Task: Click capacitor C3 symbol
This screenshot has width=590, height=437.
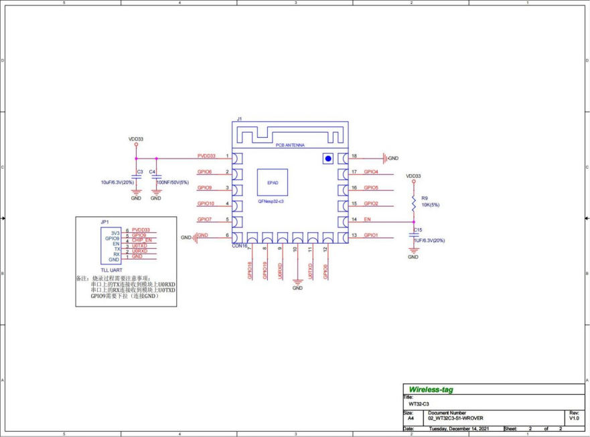Action: pos(136,178)
